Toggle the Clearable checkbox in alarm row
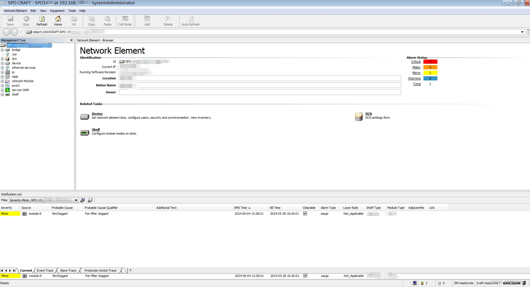This screenshot has width=530, height=287. pos(305,214)
